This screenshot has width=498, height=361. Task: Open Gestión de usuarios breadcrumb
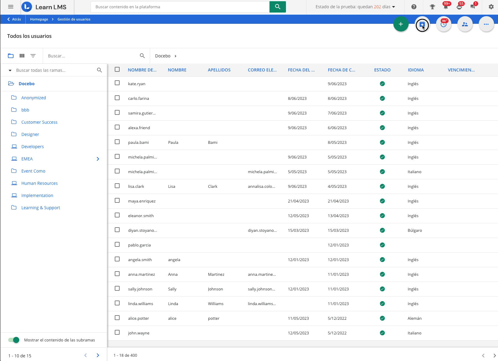(74, 19)
